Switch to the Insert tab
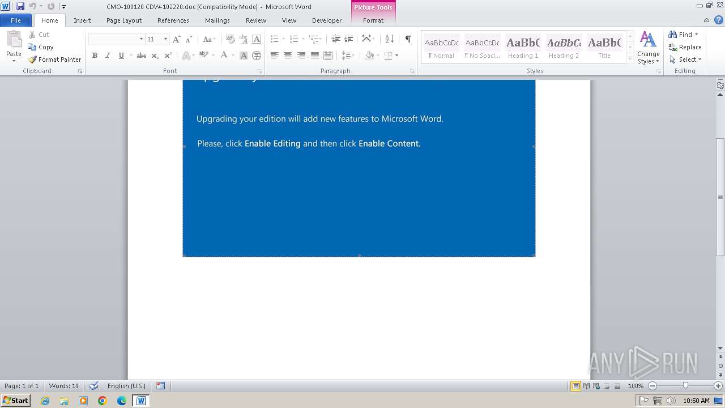The height and width of the screenshot is (408, 725). pyautogui.click(x=82, y=20)
